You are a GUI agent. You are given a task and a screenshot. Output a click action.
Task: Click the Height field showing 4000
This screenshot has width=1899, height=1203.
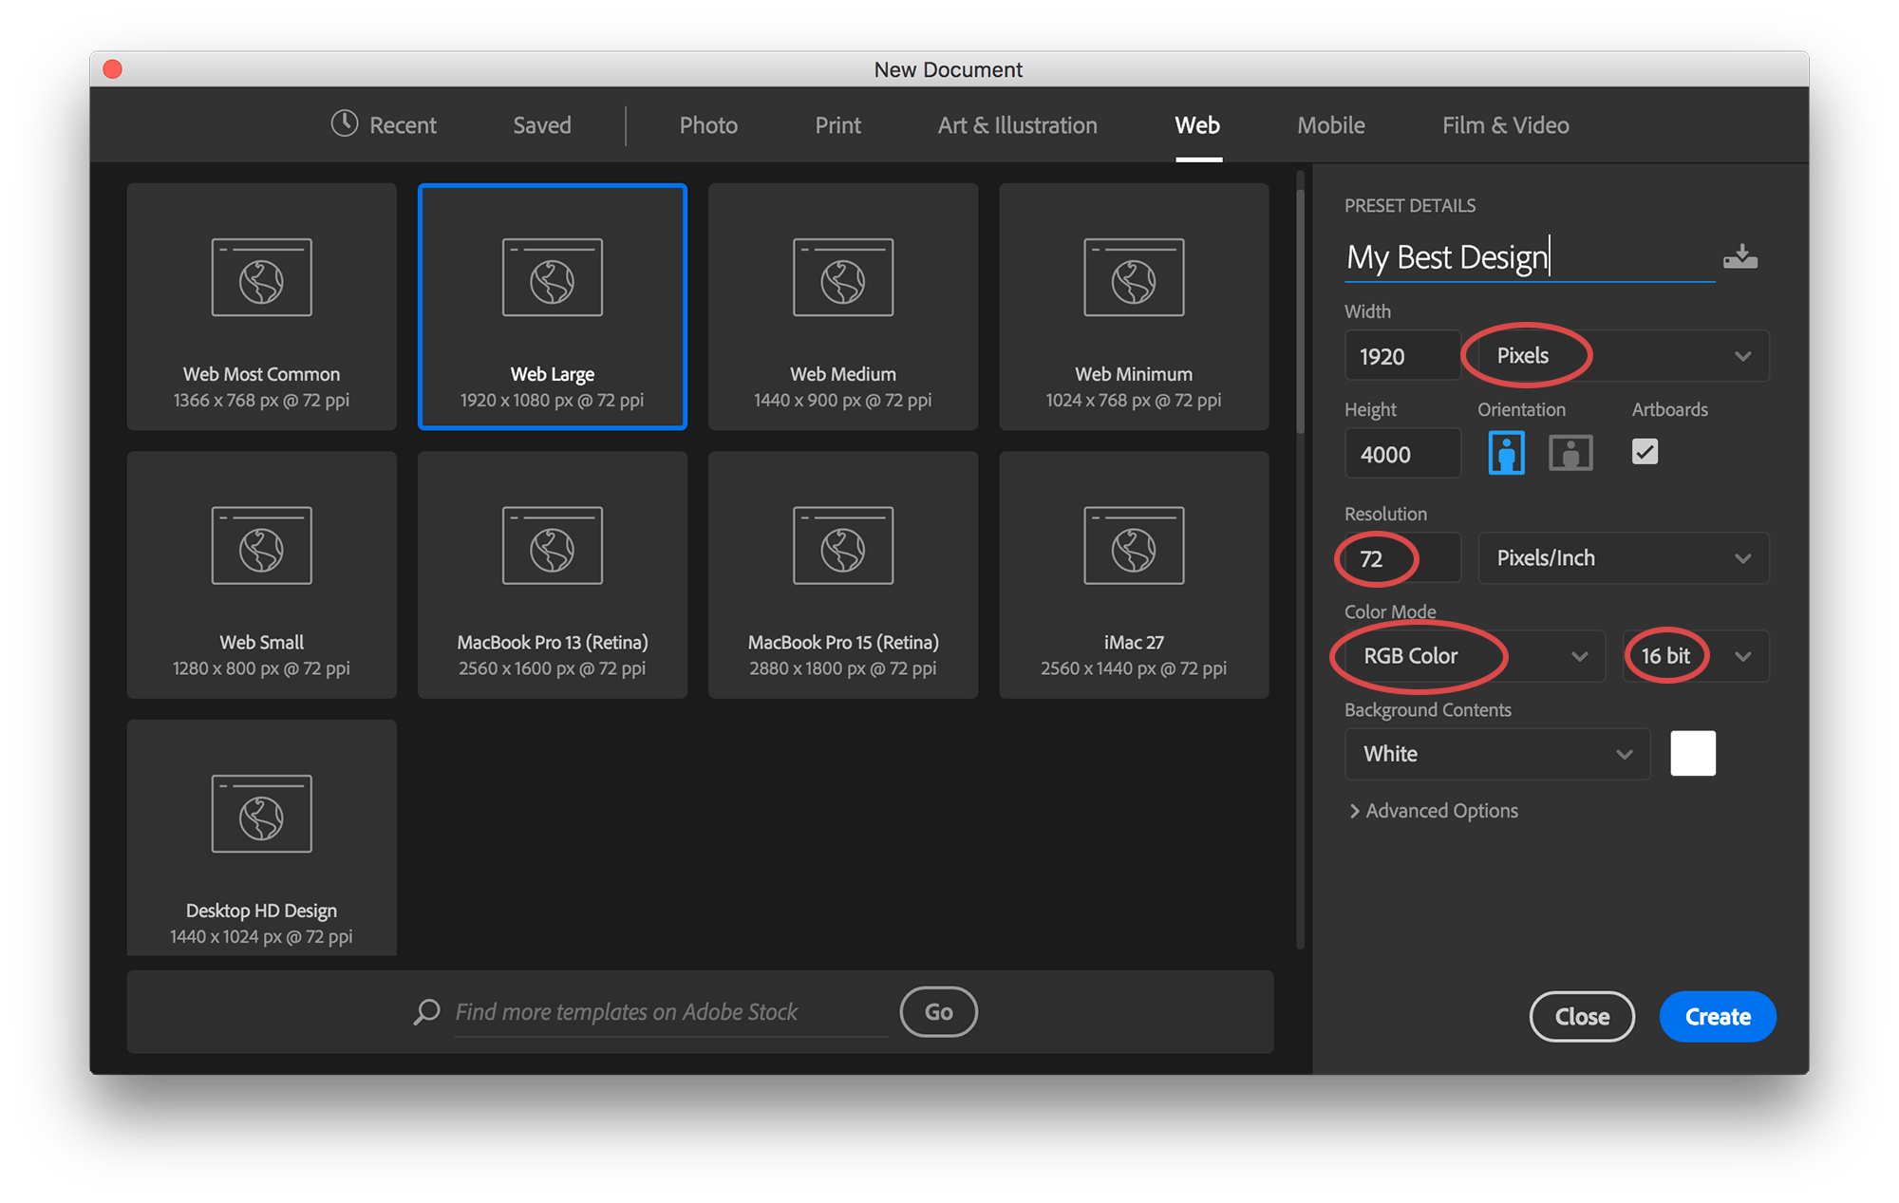(1402, 454)
